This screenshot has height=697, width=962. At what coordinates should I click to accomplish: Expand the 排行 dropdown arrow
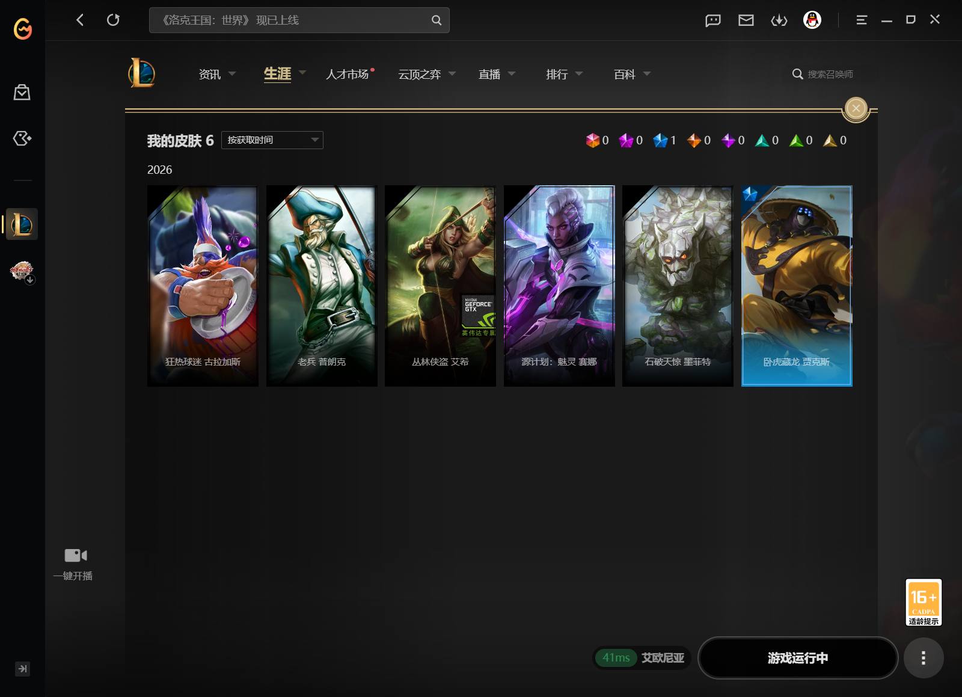pos(579,73)
